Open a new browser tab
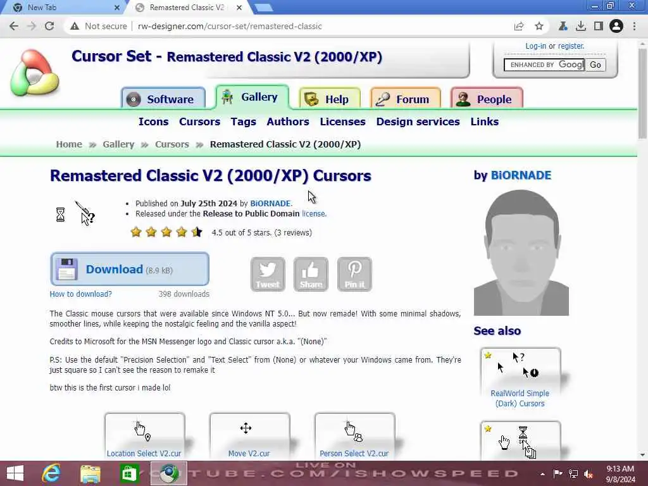Viewport: 648px width, 486px height. (x=263, y=8)
